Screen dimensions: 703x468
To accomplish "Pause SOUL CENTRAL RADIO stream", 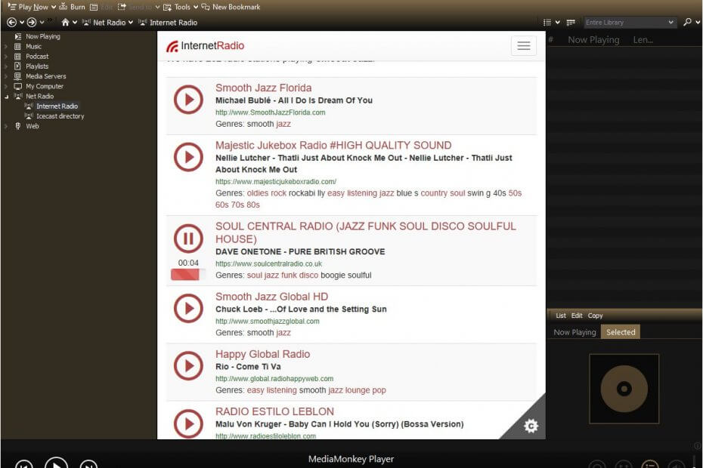I will [188, 239].
